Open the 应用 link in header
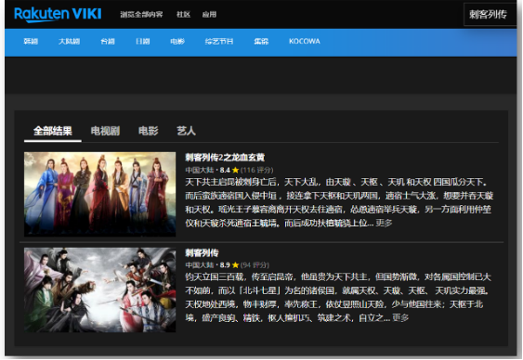This screenshot has height=360, width=523. tap(209, 15)
